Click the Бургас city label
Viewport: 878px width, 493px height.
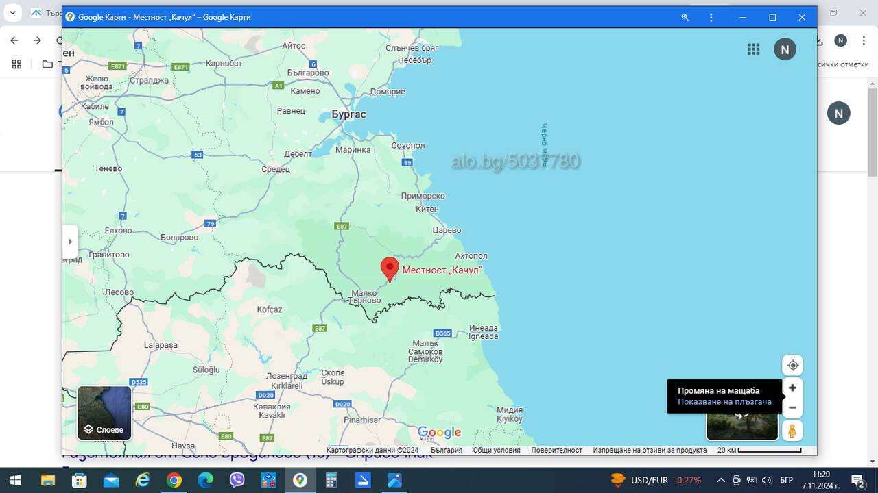tap(348, 114)
